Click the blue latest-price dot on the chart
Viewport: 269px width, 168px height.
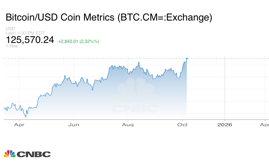click(x=187, y=58)
